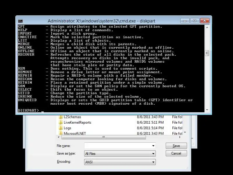233x175 pixels.
Task: Click the Cancel button
Action: tap(176, 153)
